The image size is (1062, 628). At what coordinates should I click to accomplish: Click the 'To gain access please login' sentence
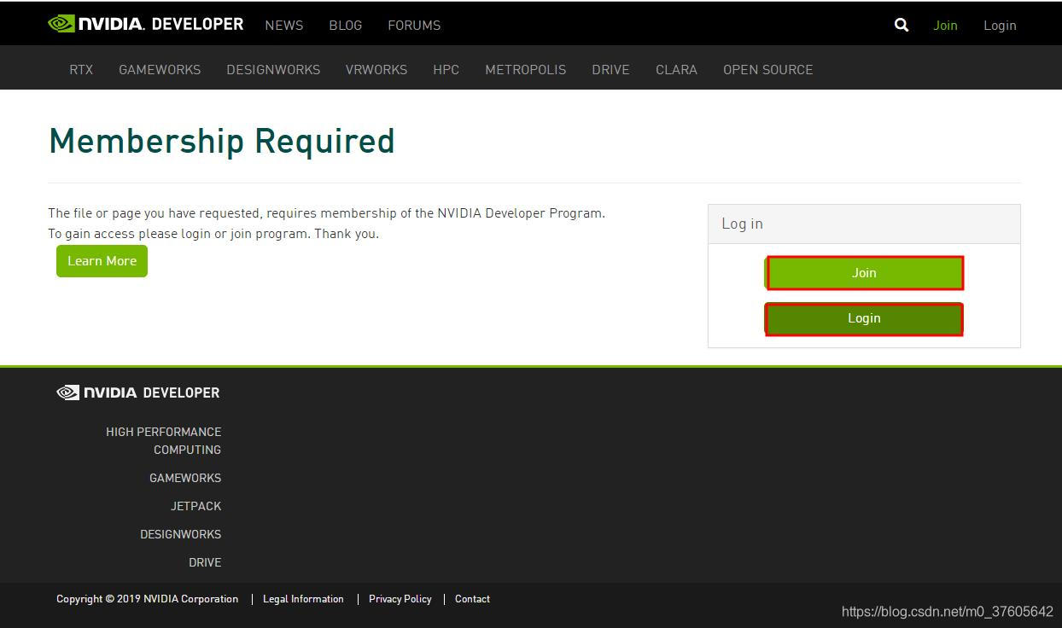point(213,234)
